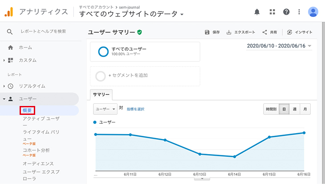Expand the リアルタイム section in the sidebar

(x=32, y=86)
